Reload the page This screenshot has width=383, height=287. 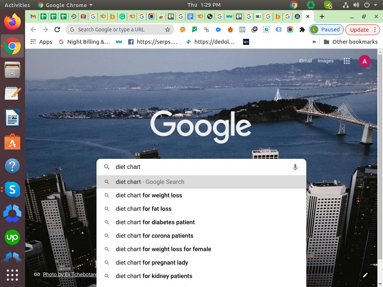point(57,30)
